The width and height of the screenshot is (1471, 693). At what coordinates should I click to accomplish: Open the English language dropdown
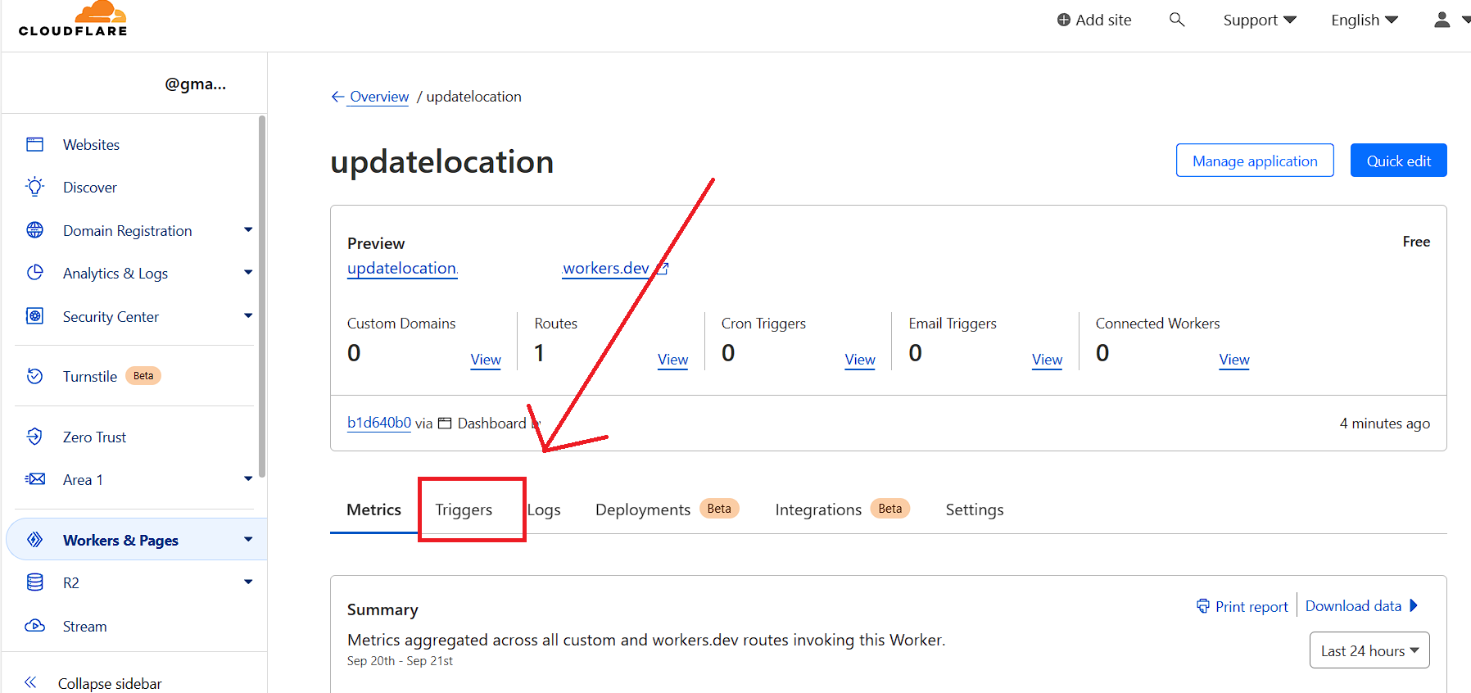(1365, 20)
